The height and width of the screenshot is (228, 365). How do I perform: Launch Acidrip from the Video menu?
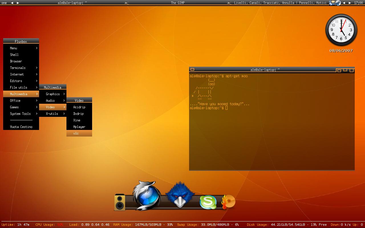79,107
